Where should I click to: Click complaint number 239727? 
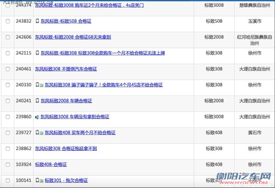24,133
